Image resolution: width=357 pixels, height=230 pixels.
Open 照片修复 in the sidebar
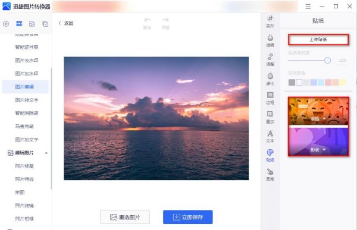click(x=24, y=166)
